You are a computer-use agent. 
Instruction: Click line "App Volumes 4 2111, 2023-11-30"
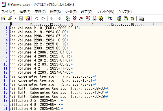point(40,68)
